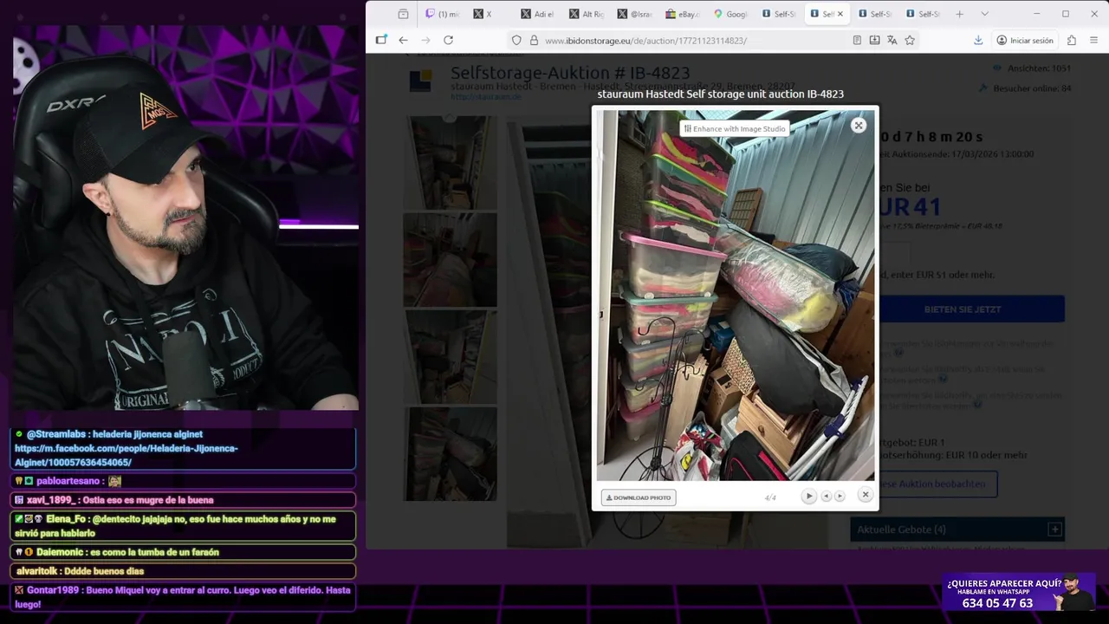The image size is (1109, 624).
Task: Open Firefox View icon in tab bar
Action: click(x=403, y=14)
